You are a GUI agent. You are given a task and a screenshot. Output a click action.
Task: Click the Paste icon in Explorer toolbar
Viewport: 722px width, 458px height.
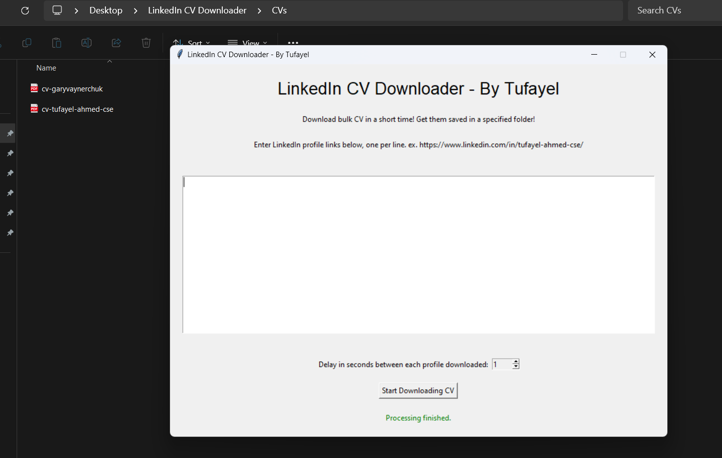pyautogui.click(x=57, y=43)
